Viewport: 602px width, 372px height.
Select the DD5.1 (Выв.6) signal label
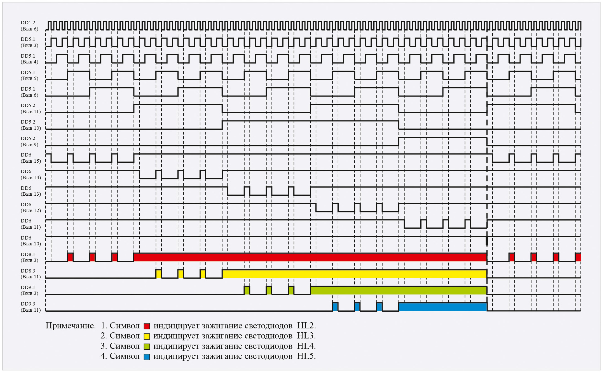click(x=29, y=92)
